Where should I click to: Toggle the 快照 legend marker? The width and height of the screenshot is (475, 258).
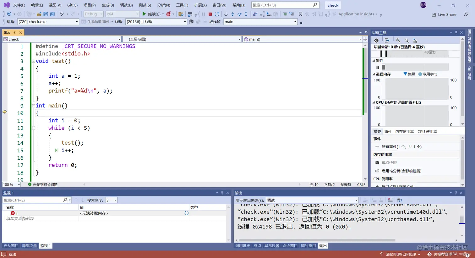pyautogui.click(x=405, y=74)
